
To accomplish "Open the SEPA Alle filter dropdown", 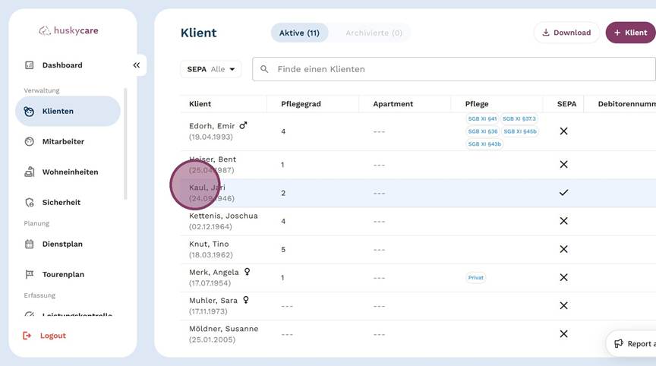I will [x=210, y=69].
